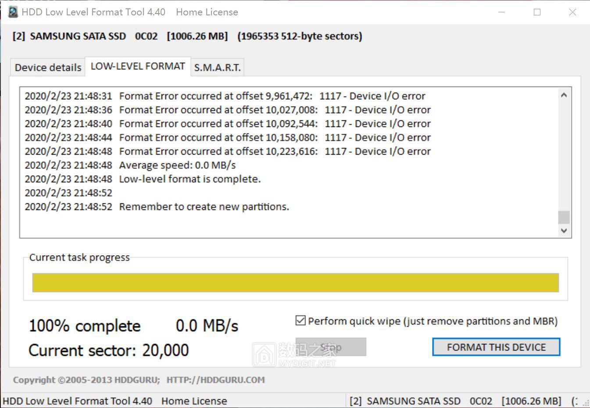Select the LOW-LEVEL FORMAT tab
The height and width of the screenshot is (408, 590).
click(137, 66)
